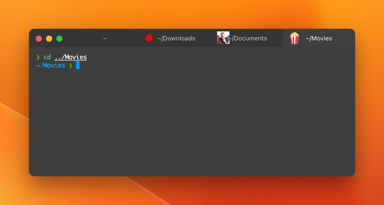Select the ~/Movies tab

(x=319, y=38)
